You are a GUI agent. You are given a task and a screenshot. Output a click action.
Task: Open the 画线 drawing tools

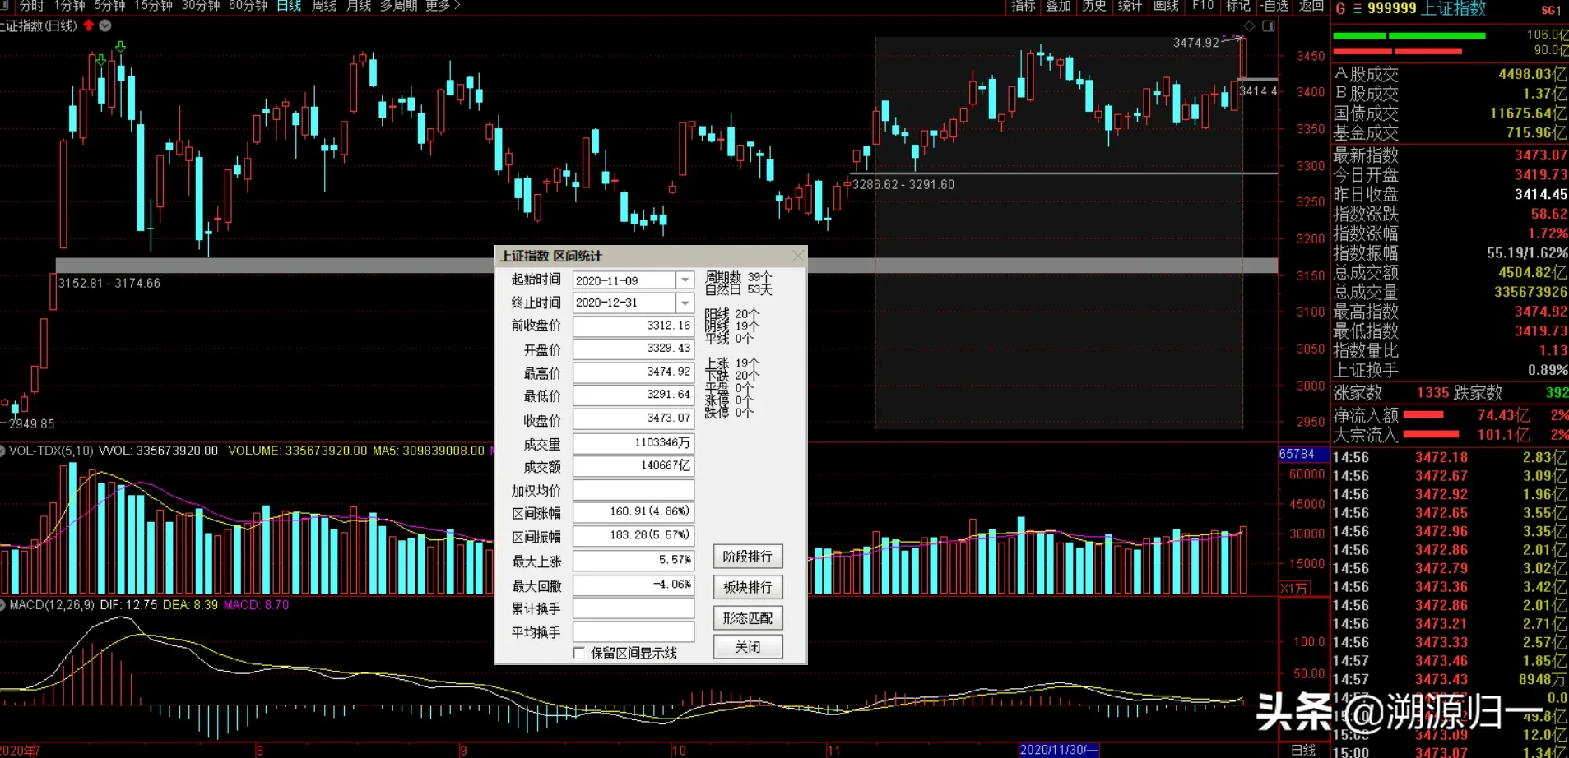coord(1166,6)
